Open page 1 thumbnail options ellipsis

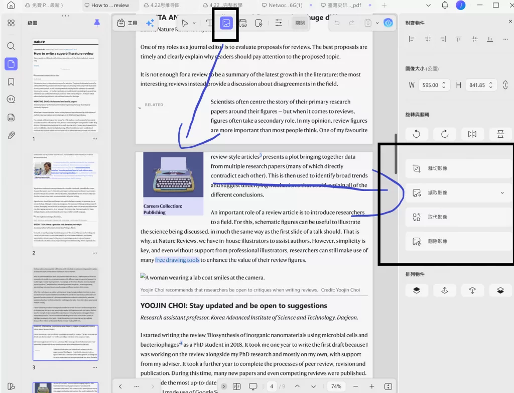[95, 139]
